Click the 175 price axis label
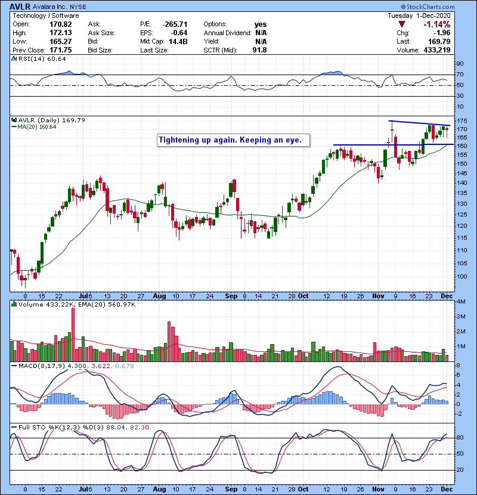 462,121
